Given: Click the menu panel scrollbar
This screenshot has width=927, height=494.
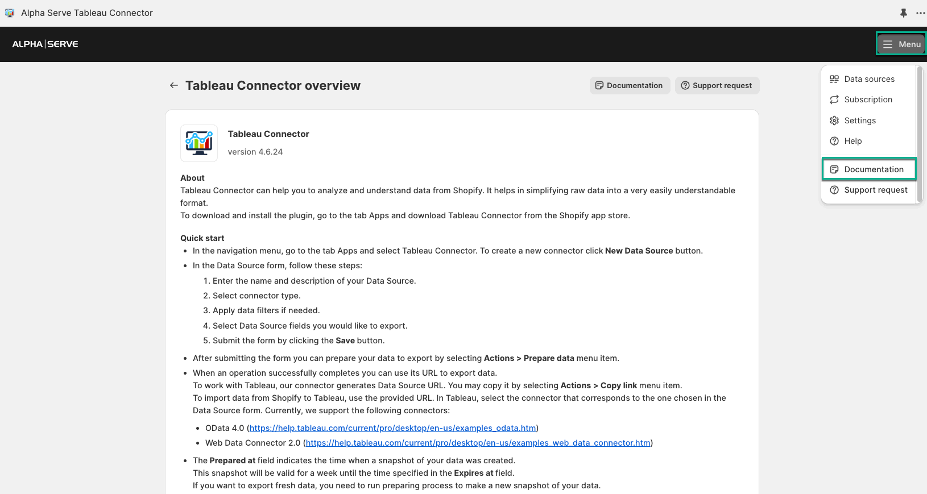Looking at the screenshot, I should (920, 134).
